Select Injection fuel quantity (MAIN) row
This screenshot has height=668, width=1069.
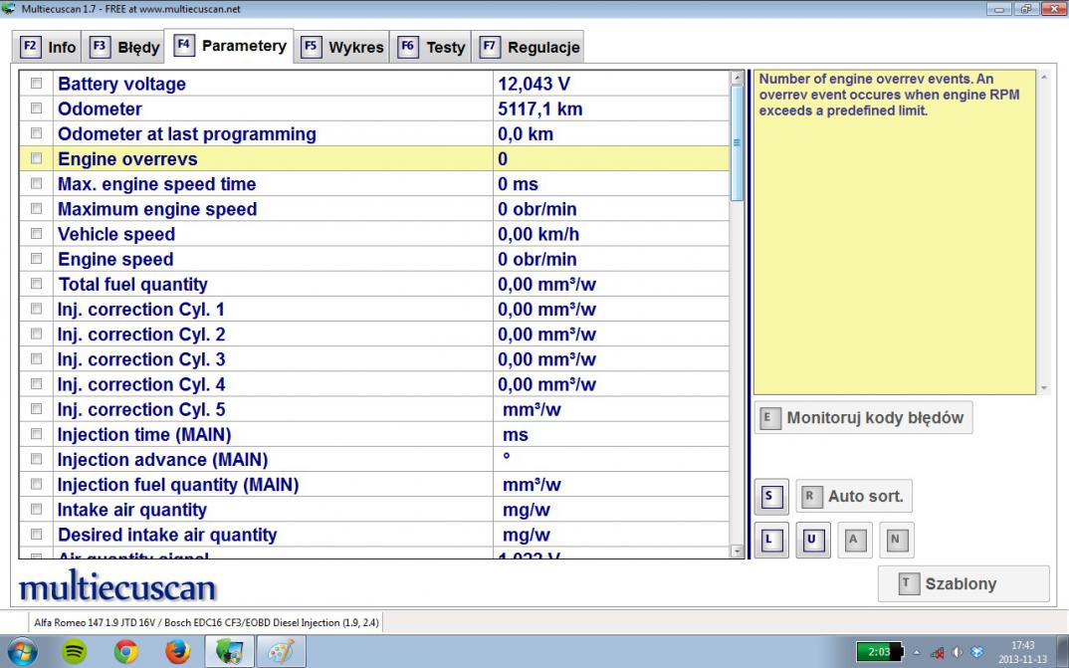373,485
